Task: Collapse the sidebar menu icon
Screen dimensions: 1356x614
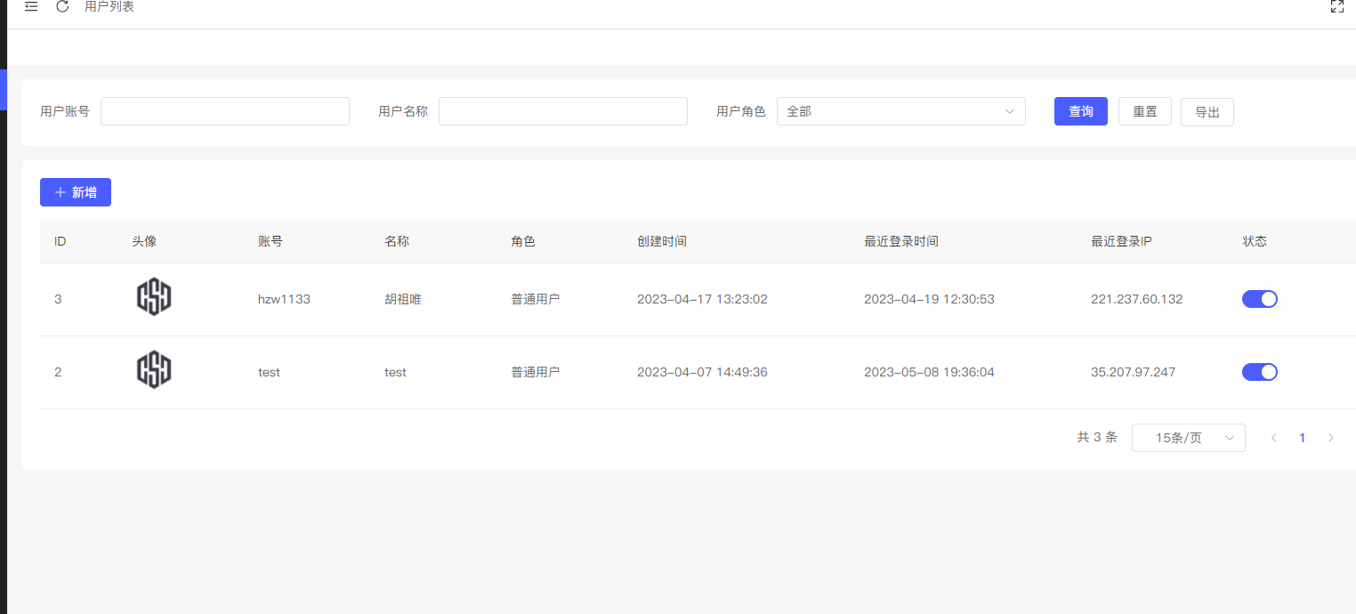Action: (x=31, y=7)
